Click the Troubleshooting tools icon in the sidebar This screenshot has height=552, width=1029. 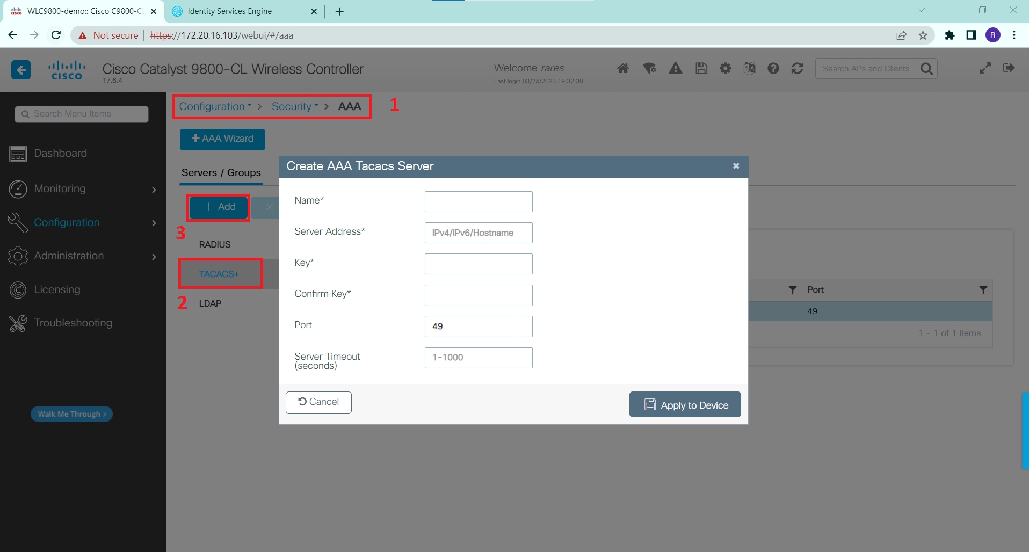18,323
